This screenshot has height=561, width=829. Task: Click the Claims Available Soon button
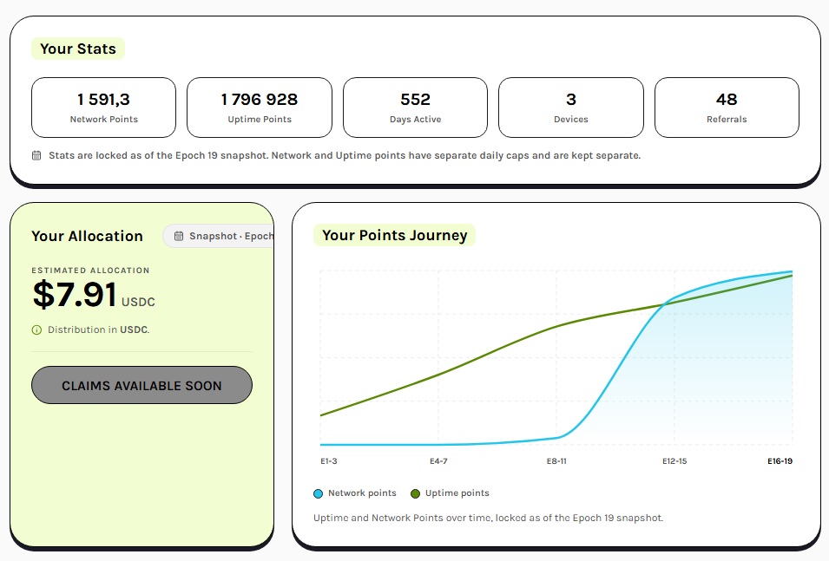tap(141, 385)
